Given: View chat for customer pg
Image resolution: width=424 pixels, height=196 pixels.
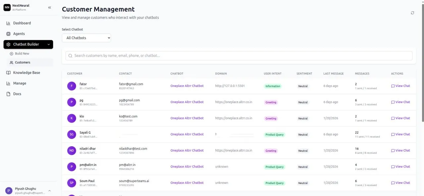Looking at the screenshot, I should [x=400, y=102].
